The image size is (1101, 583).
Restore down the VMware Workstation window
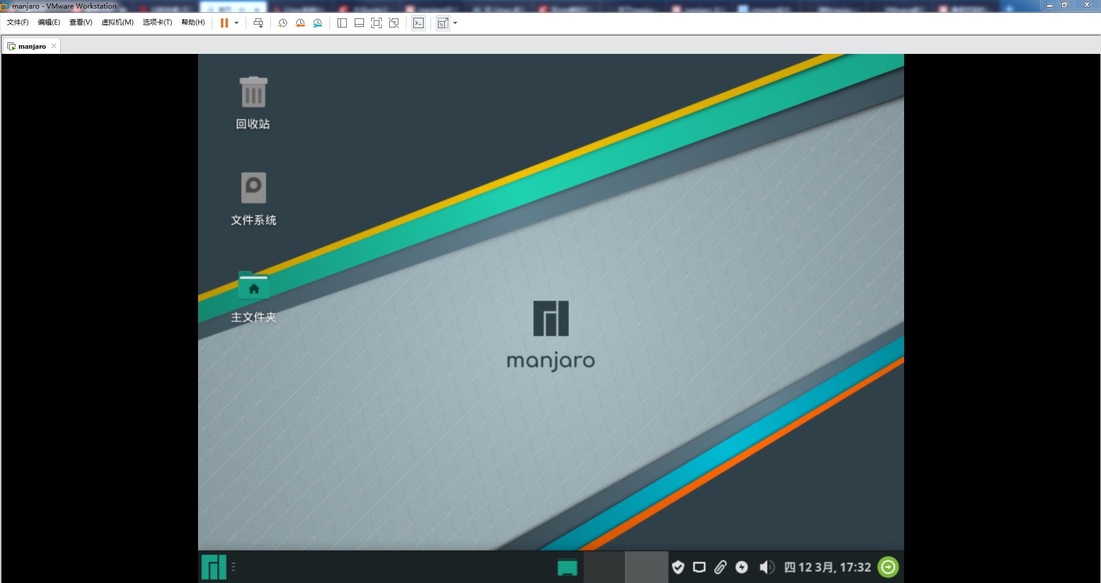point(1064,5)
